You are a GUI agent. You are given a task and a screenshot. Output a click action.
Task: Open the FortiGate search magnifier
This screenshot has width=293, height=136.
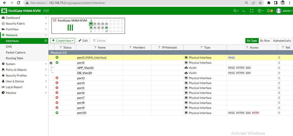(236, 11)
